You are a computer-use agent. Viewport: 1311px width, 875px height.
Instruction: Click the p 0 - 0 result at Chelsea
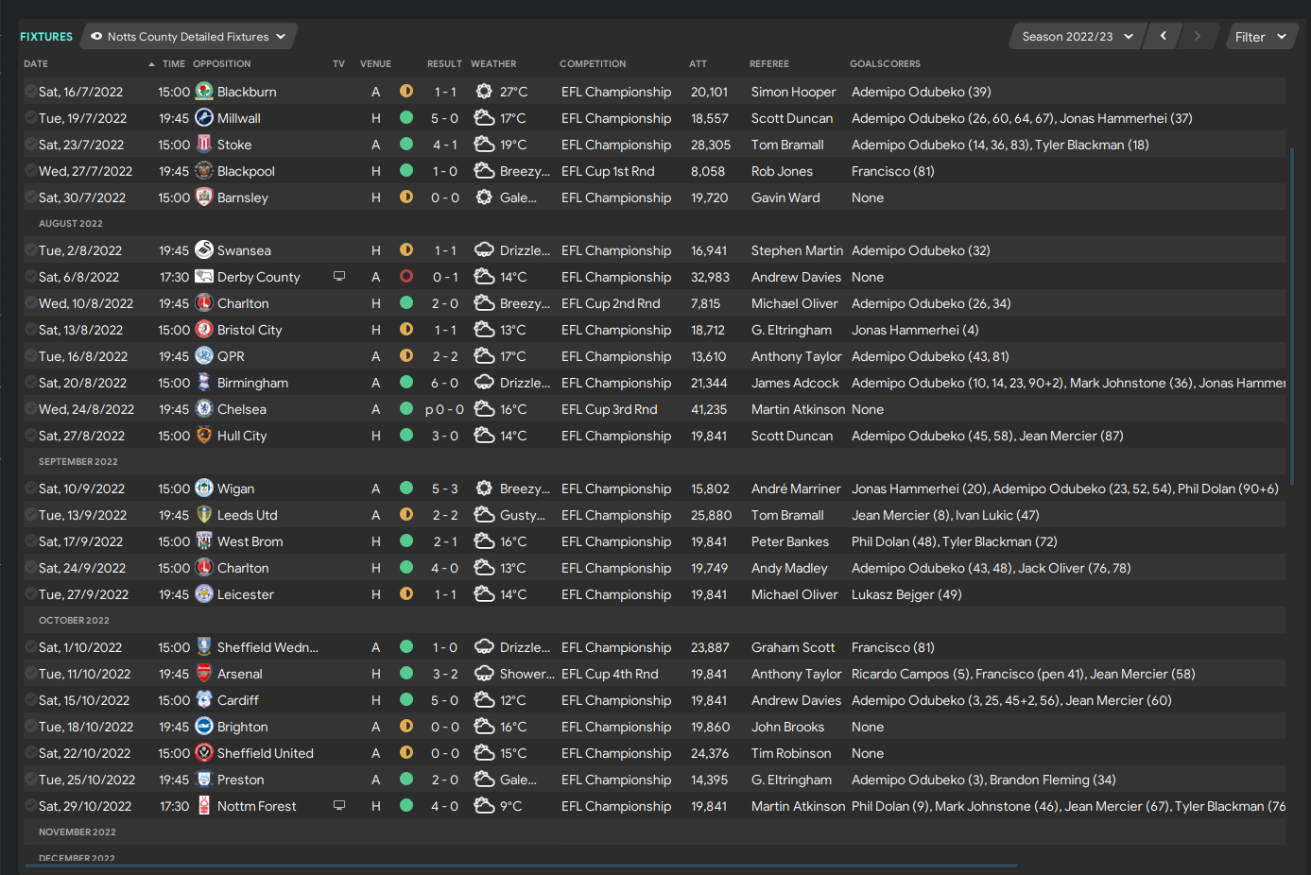444,409
